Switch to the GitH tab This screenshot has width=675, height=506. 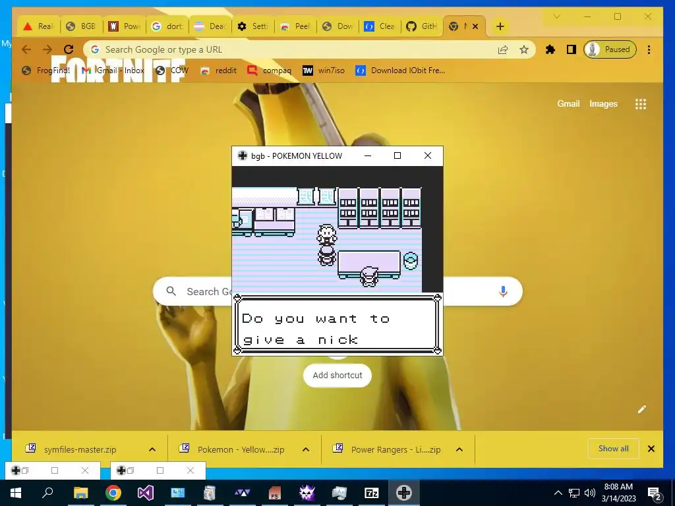click(x=423, y=26)
